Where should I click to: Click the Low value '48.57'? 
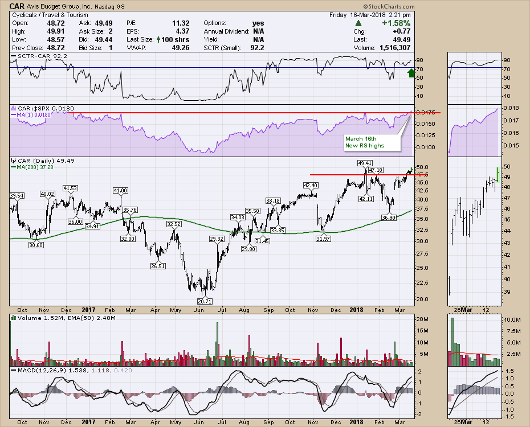click(x=56, y=39)
